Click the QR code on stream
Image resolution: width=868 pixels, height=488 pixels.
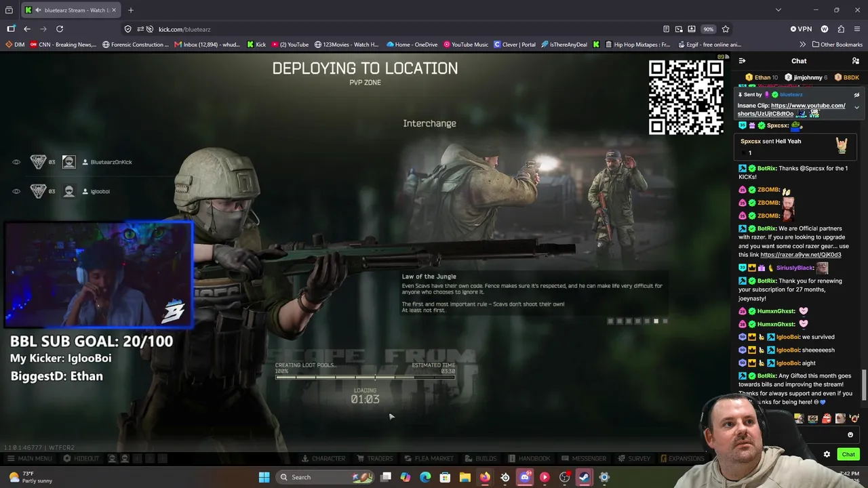(x=686, y=98)
